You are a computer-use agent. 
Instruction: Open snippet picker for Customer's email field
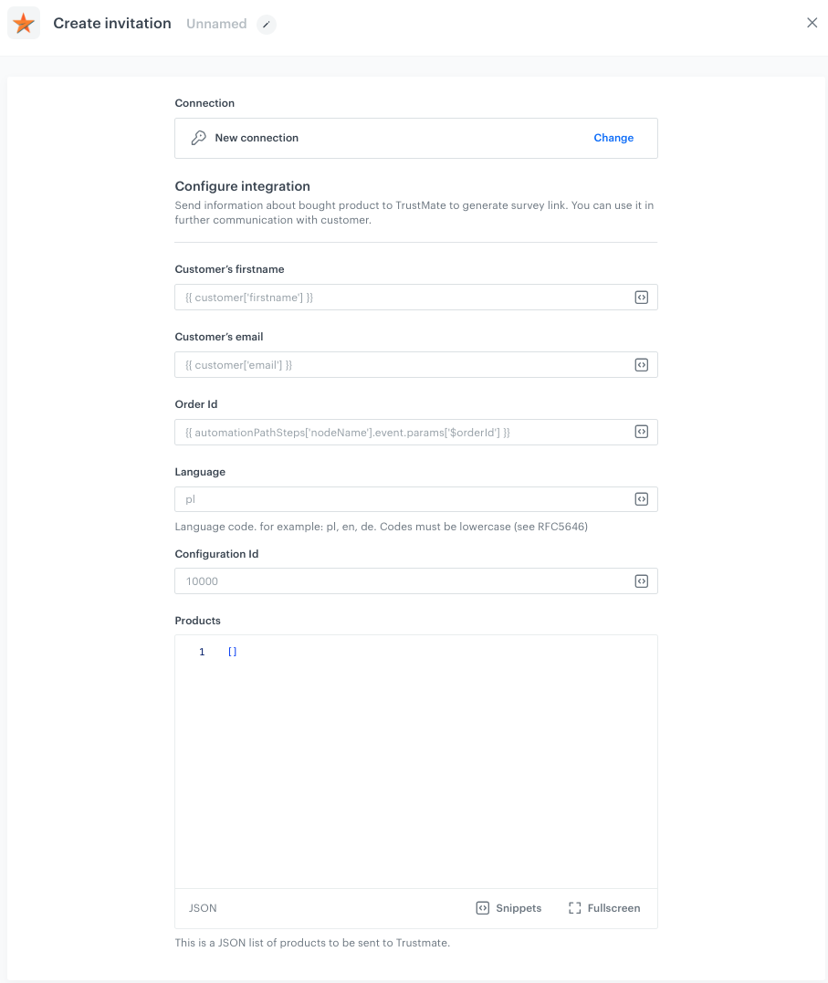tap(641, 364)
